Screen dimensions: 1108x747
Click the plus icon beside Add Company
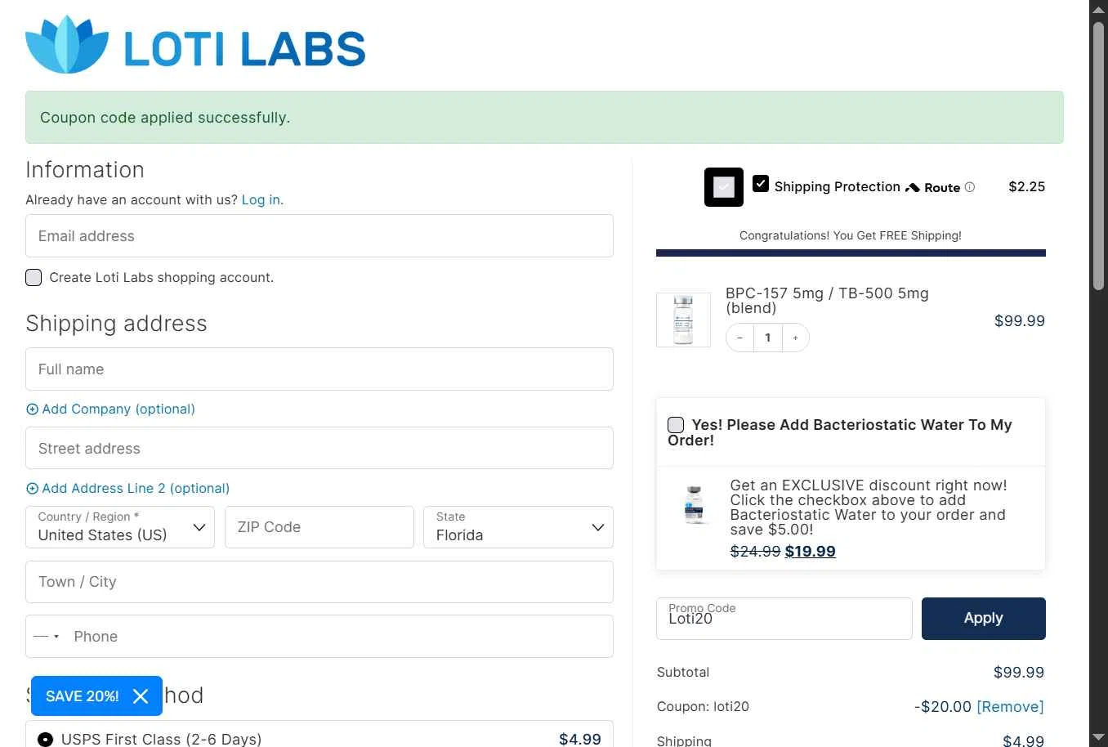tap(32, 409)
